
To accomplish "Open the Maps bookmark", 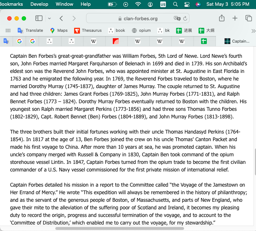I will 59,30.
